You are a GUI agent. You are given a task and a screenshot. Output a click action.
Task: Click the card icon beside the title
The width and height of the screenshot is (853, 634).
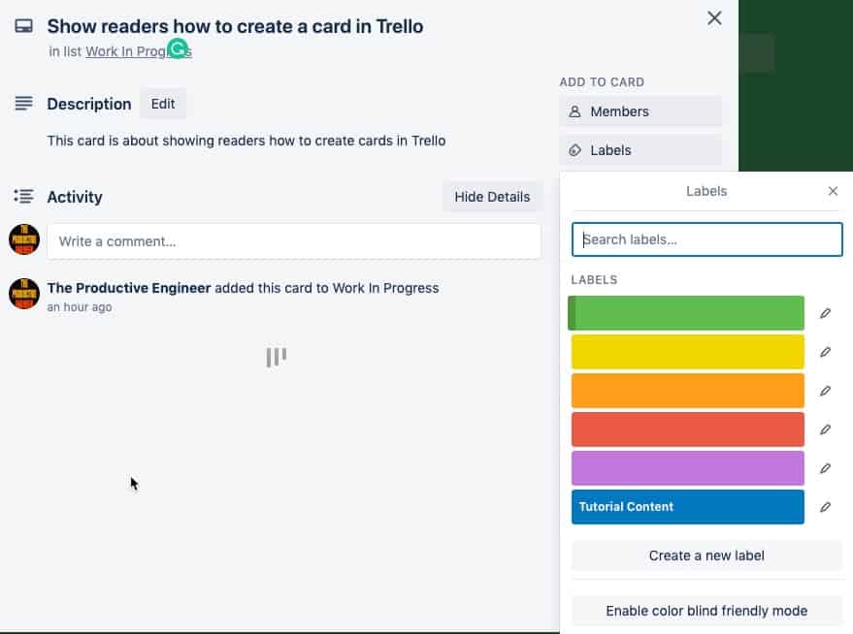click(x=23, y=26)
